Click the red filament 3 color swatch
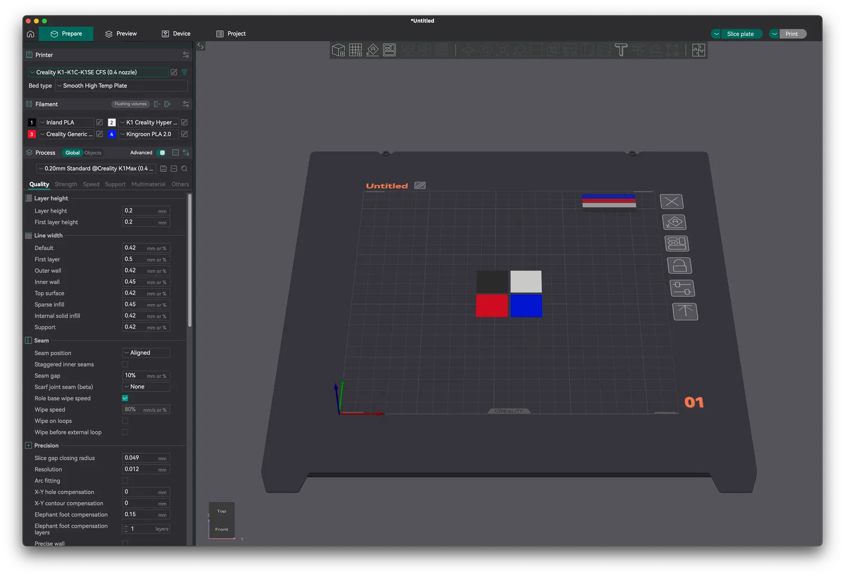Image resolution: width=845 pixels, height=576 pixels. point(32,134)
